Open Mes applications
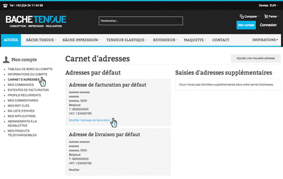Viewport: 283px width, 179px height. click(x=22, y=116)
